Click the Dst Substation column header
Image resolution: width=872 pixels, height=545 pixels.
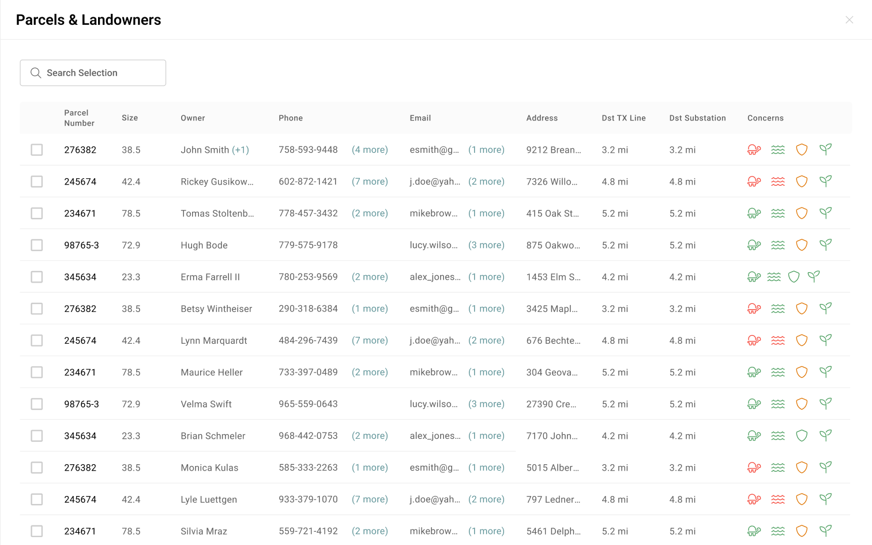click(697, 118)
